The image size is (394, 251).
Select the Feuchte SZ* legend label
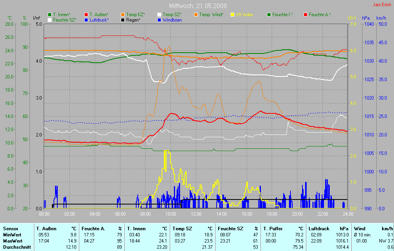click(x=65, y=20)
